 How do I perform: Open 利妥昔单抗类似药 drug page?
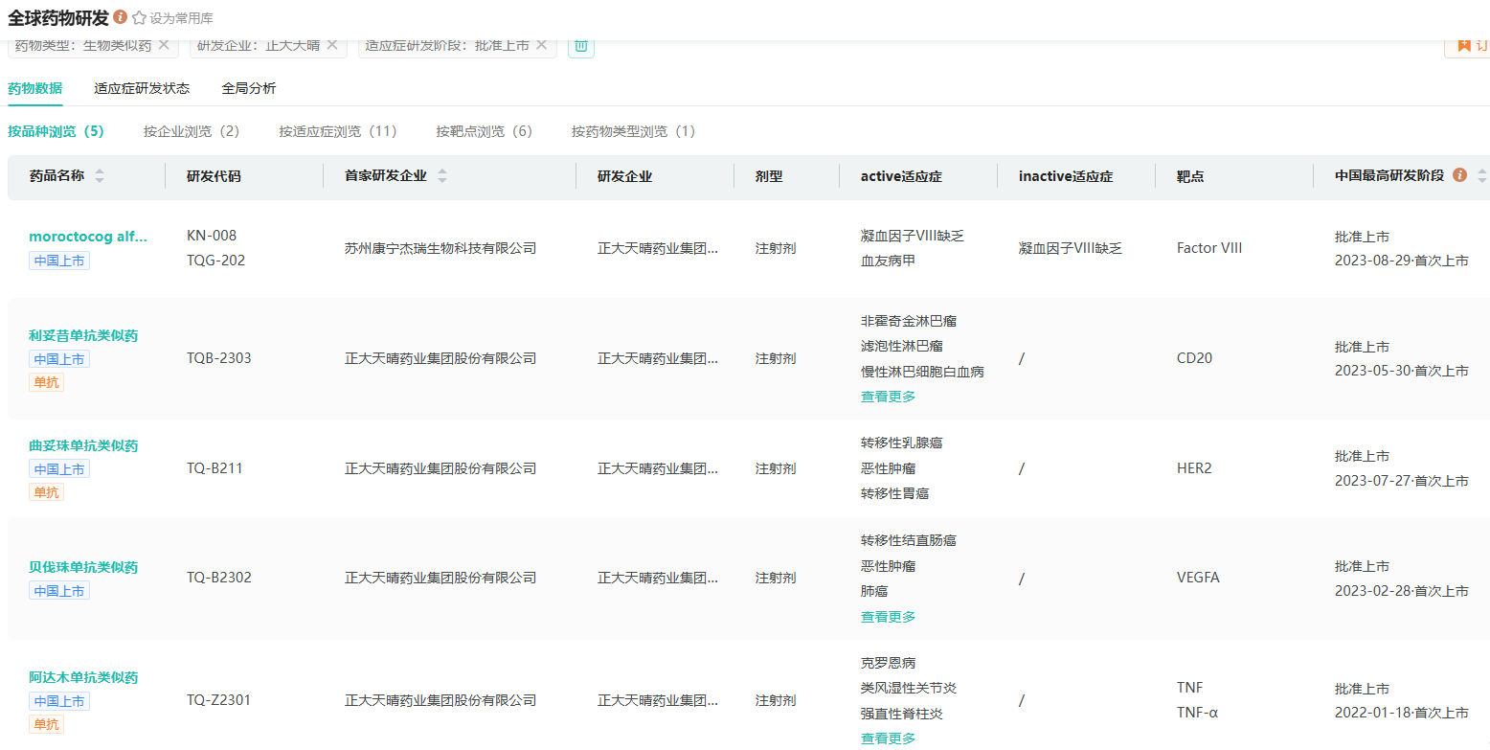(83, 335)
